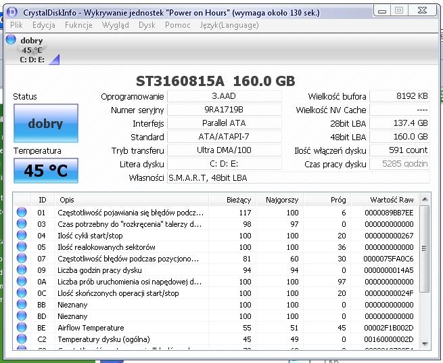Click the standard field 'ATA/ATAPI-7'

pos(225,137)
